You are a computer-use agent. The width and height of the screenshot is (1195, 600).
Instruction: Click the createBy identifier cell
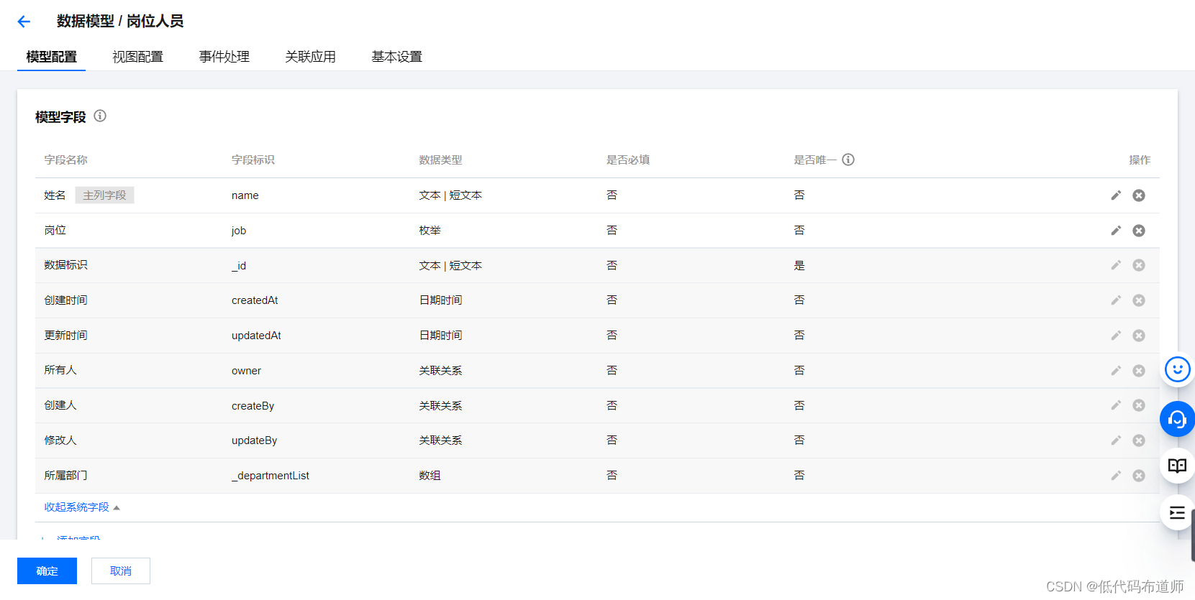253,406
